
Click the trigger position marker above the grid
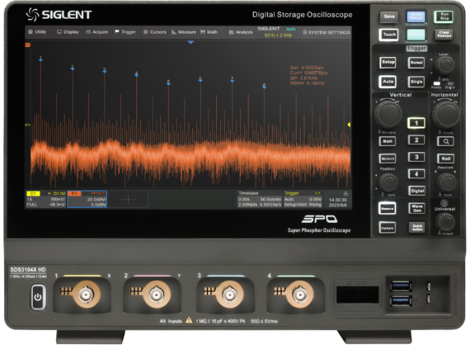pos(191,42)
